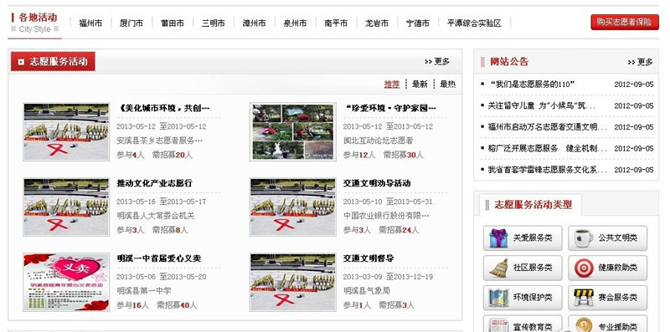The height and width of the screenshot is (332, 670).
Task: Click the newspaper icon for 宣传教育类
Action: [x=498, y=325]
